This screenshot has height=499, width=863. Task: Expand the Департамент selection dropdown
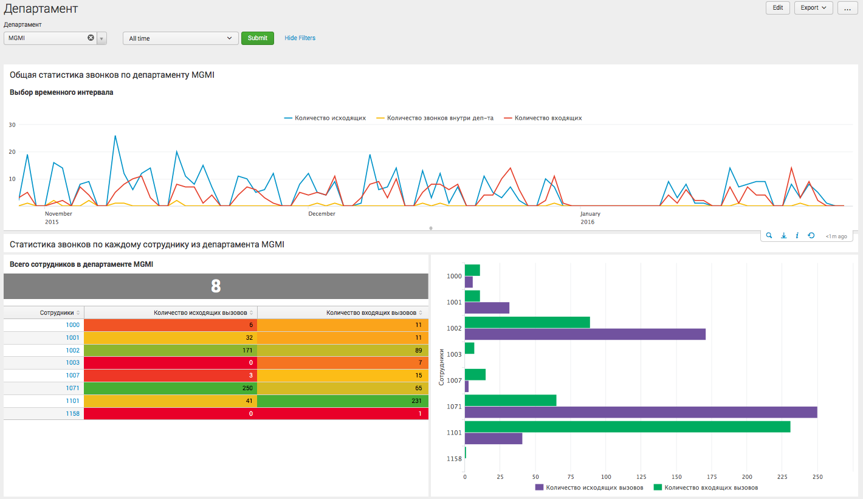(102, 38)
